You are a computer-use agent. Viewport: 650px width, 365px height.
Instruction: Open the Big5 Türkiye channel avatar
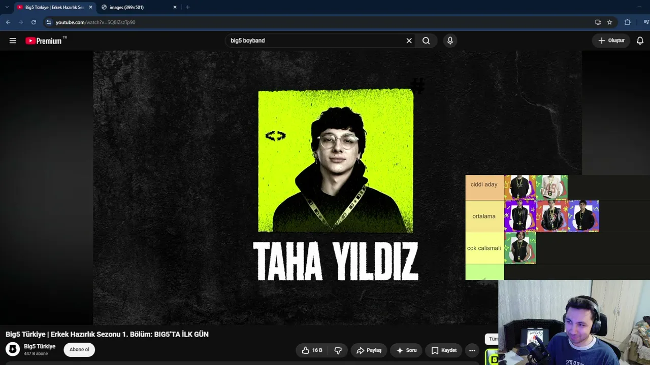[x=13, y=349]
